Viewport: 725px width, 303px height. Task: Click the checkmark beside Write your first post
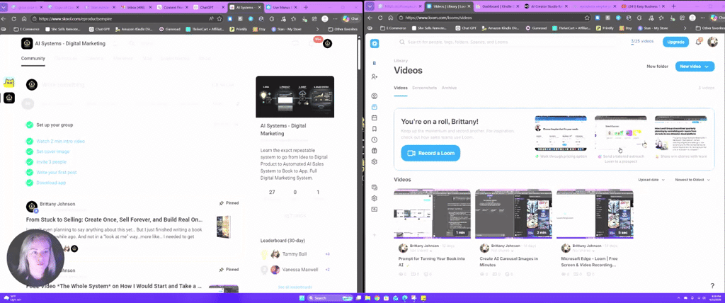[x=30, y=173]
